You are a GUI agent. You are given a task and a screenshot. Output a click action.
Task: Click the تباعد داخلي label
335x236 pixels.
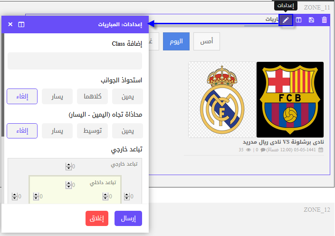(103, 183)
